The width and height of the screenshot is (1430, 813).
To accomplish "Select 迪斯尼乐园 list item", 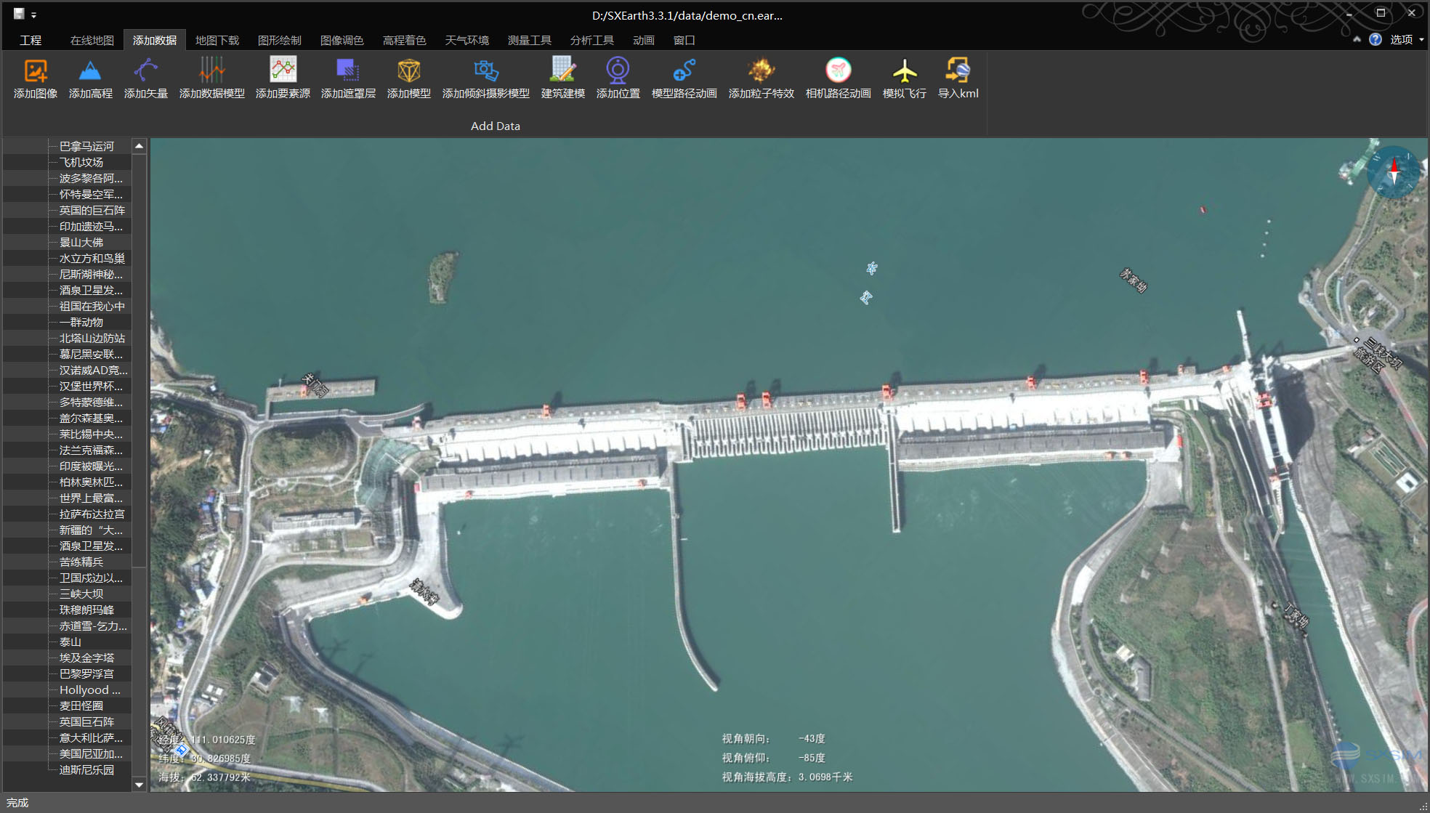I will (x=86, y=769).
